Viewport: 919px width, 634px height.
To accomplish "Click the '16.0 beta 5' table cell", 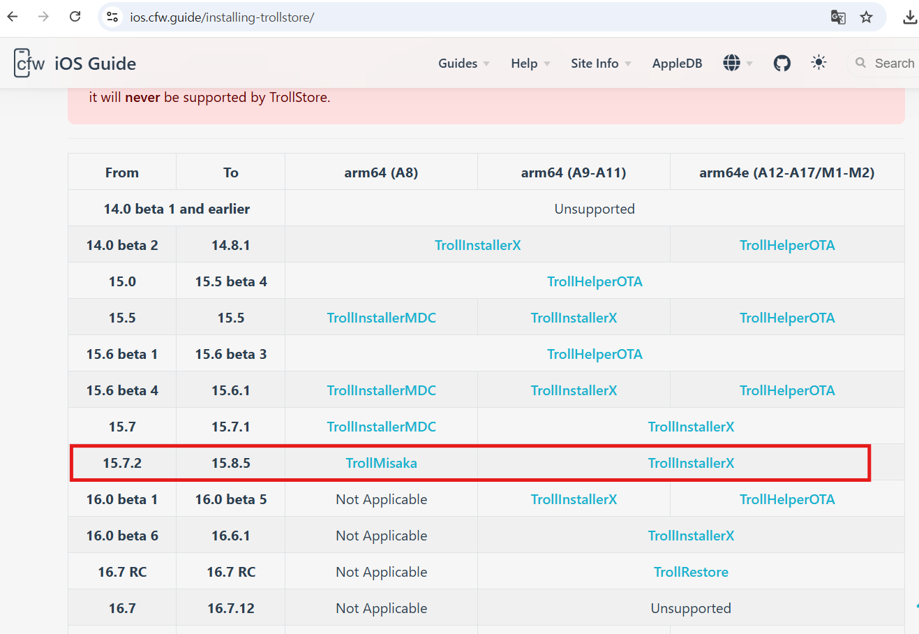I will (231, 499).
